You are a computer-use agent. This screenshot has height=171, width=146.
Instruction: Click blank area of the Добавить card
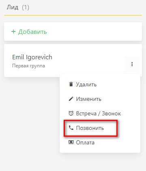click(94, 31)
